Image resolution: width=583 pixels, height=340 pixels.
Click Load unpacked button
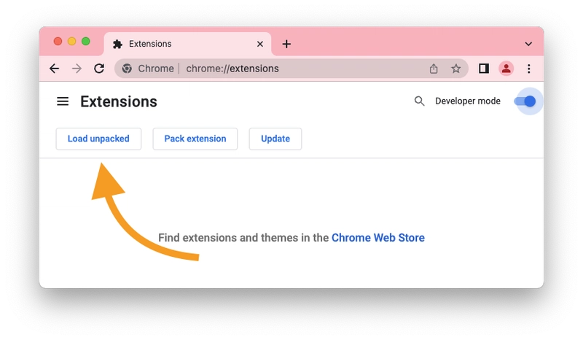(98, 139)
